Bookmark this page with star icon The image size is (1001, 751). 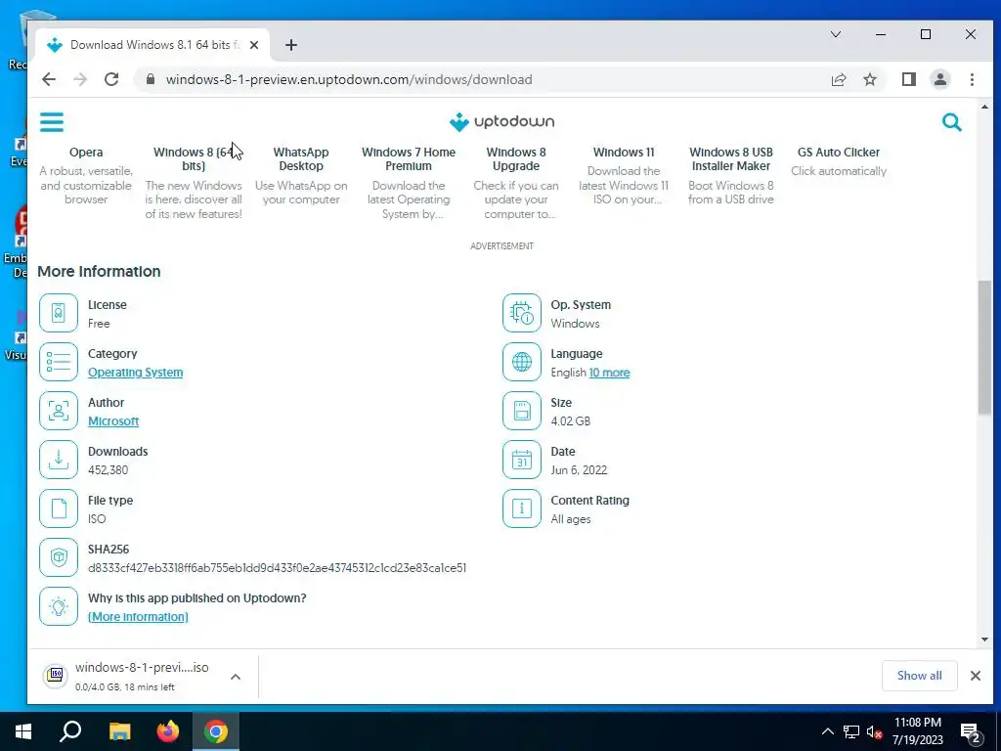coord(869,79)
